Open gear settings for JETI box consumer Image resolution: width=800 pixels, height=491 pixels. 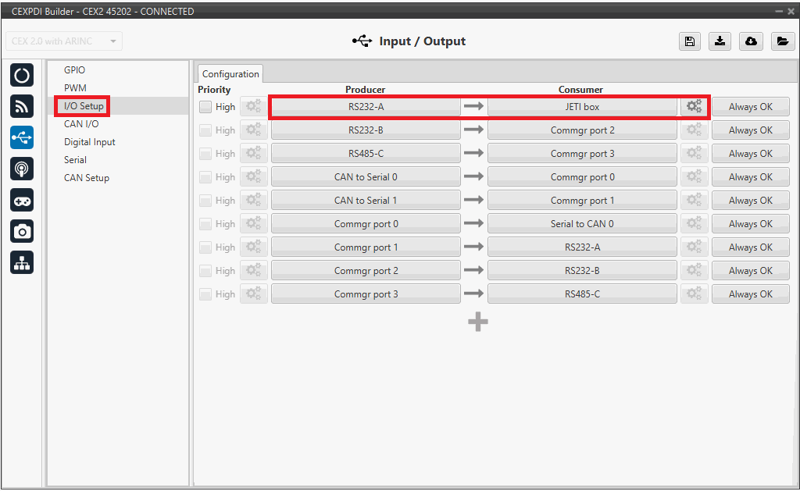tap(693, 107)
